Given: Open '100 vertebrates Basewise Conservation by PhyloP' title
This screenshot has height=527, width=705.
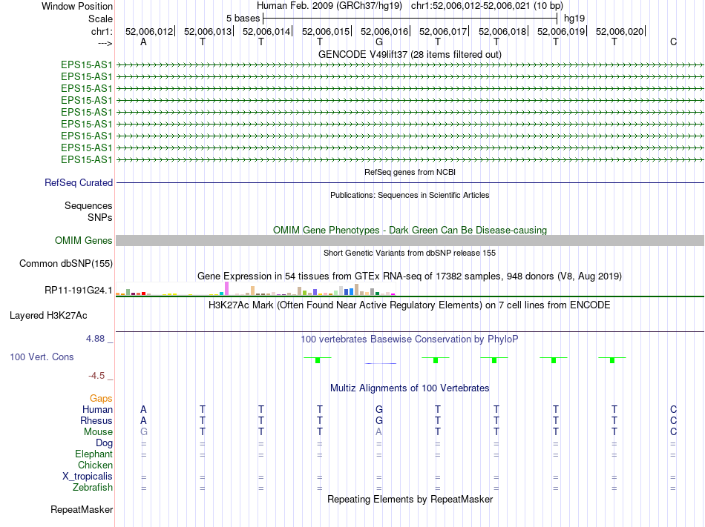Looking at the screenshot, I should [410, 339].
